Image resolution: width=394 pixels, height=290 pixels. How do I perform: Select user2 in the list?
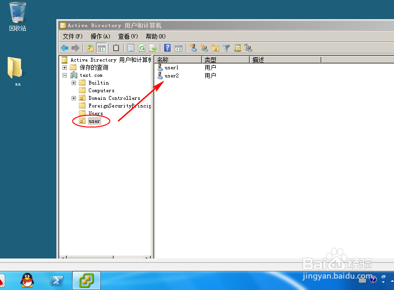(x=171, y=75)
